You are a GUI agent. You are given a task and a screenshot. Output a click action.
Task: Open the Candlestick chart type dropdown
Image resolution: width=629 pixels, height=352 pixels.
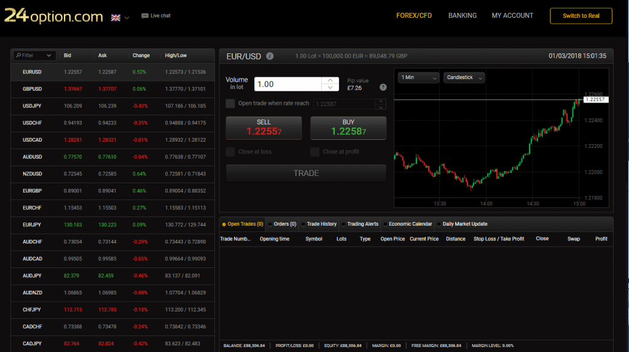pyautogui.click(x=464, y=78)
